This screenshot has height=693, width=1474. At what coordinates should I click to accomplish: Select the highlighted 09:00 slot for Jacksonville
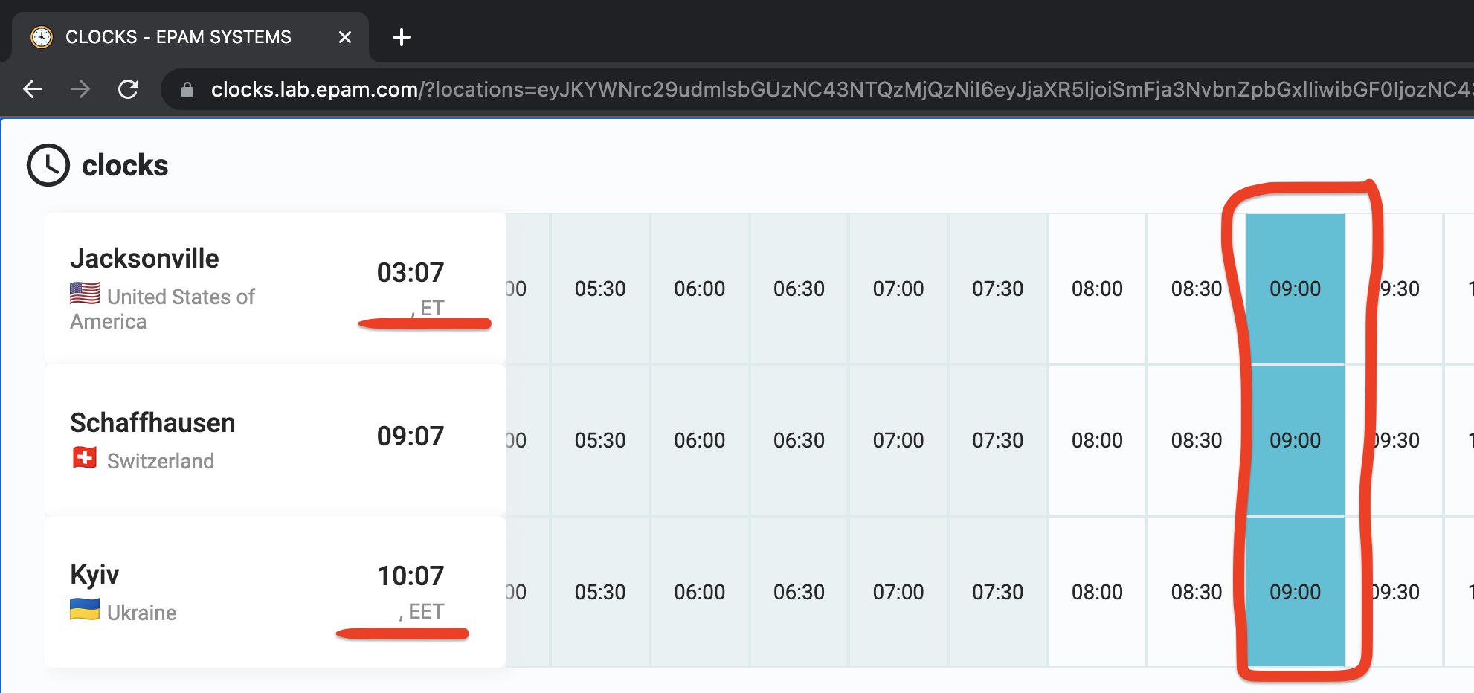point(1296,289)
